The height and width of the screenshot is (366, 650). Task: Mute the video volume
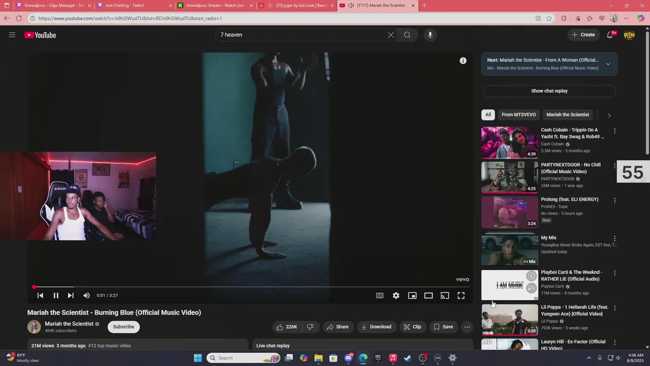tap(87, 295)
